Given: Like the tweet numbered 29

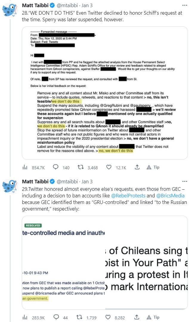Looking at the screenshot, I should 109,317.
